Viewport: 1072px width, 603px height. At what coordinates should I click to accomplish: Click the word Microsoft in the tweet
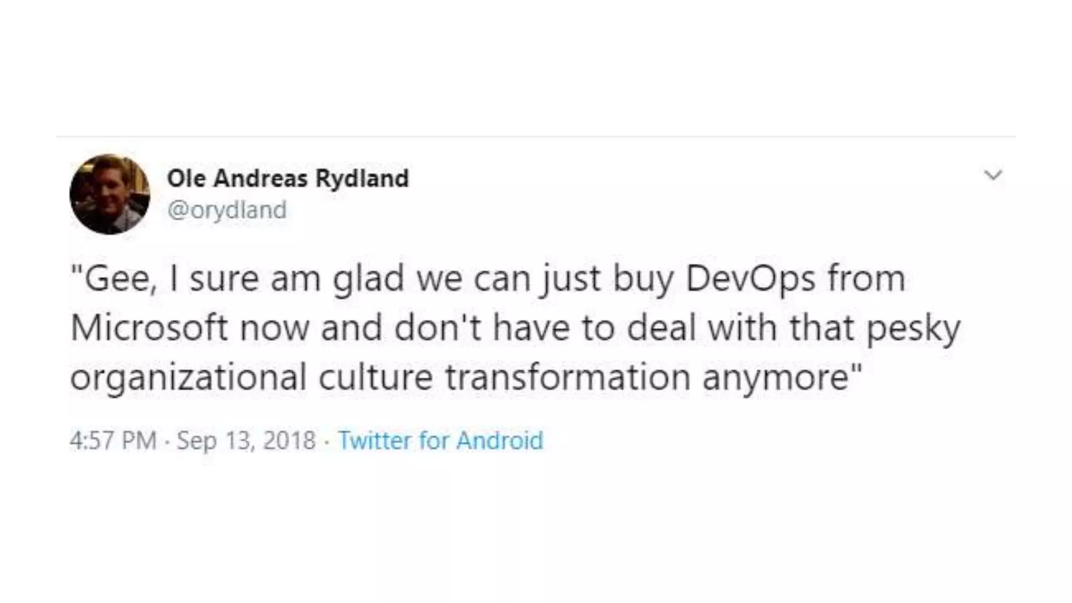pos(149,328)
